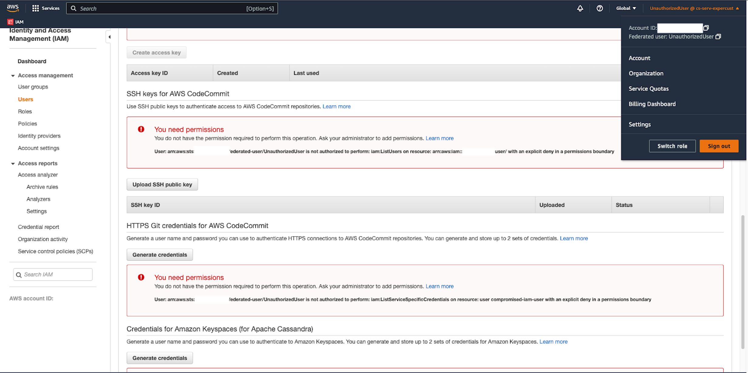Click the IAM label in favorites bar
The width and height of the screenshot is (748, 373).
pos(19,22)
